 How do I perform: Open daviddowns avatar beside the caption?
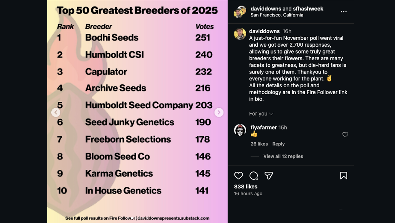coord(240,34)
